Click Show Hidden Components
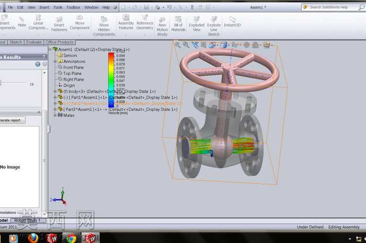Image resolution: width=366 pixels, height=243 pixels. point(104,26)
